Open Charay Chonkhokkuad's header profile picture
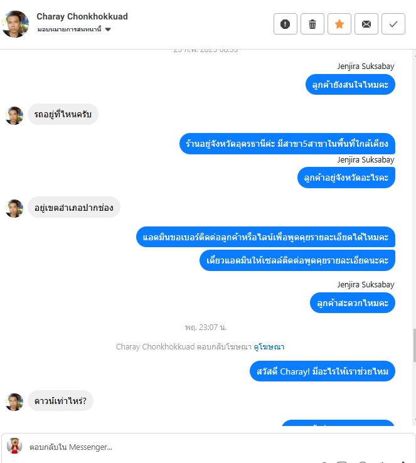Screen dimensions: 416x463 (15, 24)
